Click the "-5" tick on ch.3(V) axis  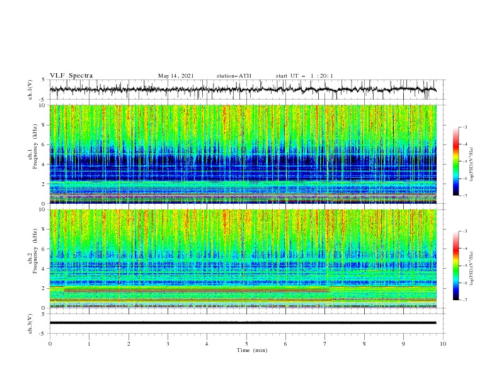tap(43, 334)
